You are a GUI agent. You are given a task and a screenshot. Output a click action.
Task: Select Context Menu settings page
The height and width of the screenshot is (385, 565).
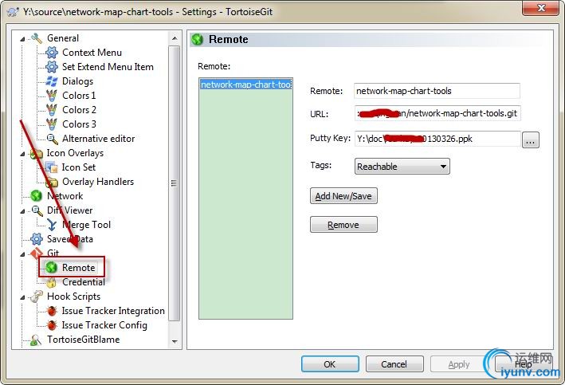(x=92, y=53)
